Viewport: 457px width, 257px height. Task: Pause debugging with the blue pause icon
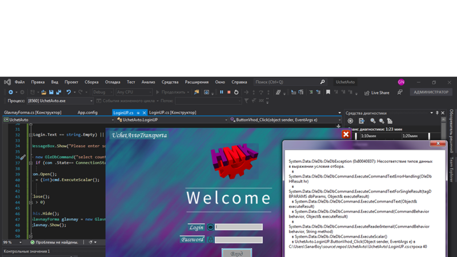(222, 92)
